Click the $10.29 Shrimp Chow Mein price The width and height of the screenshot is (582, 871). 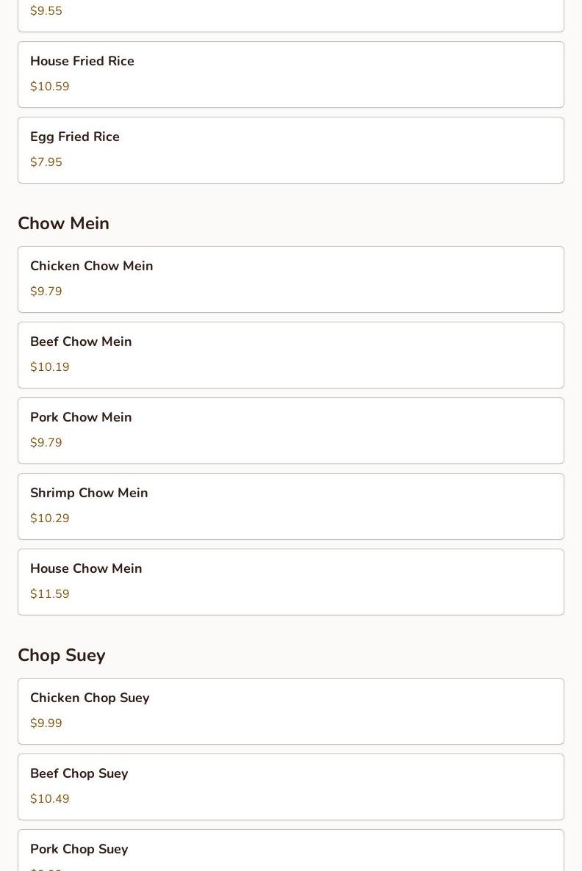pyautogui.click(x=49, y=518)
